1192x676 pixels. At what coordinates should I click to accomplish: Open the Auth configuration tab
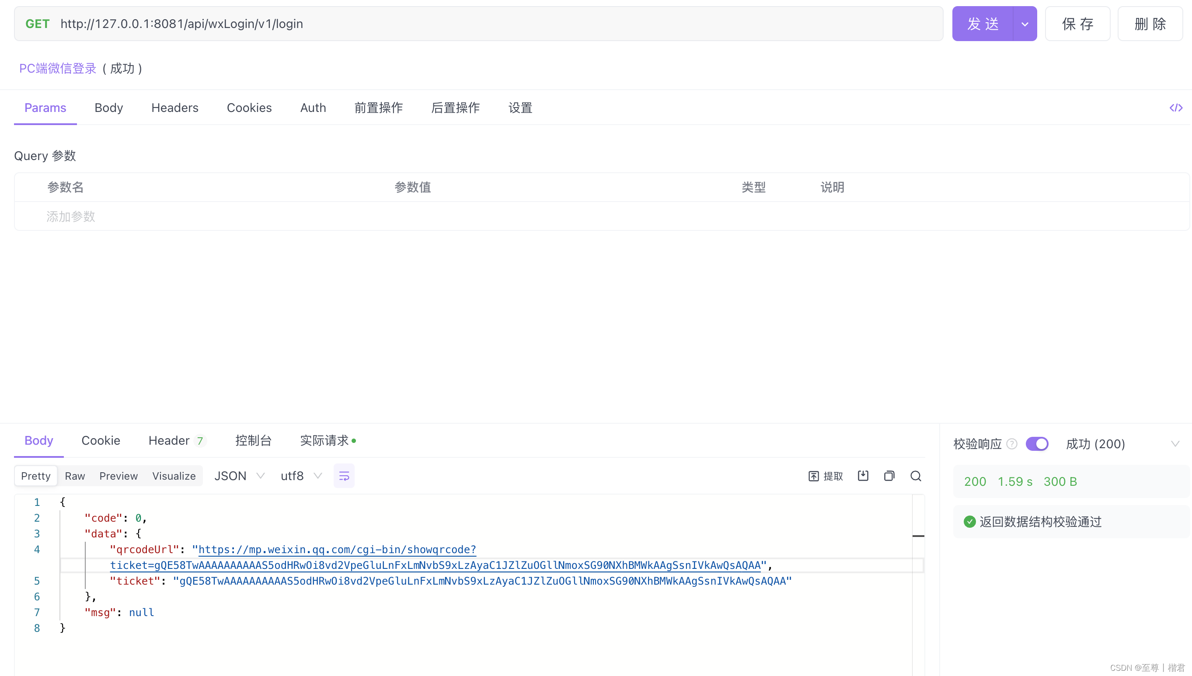coord(313,107)
